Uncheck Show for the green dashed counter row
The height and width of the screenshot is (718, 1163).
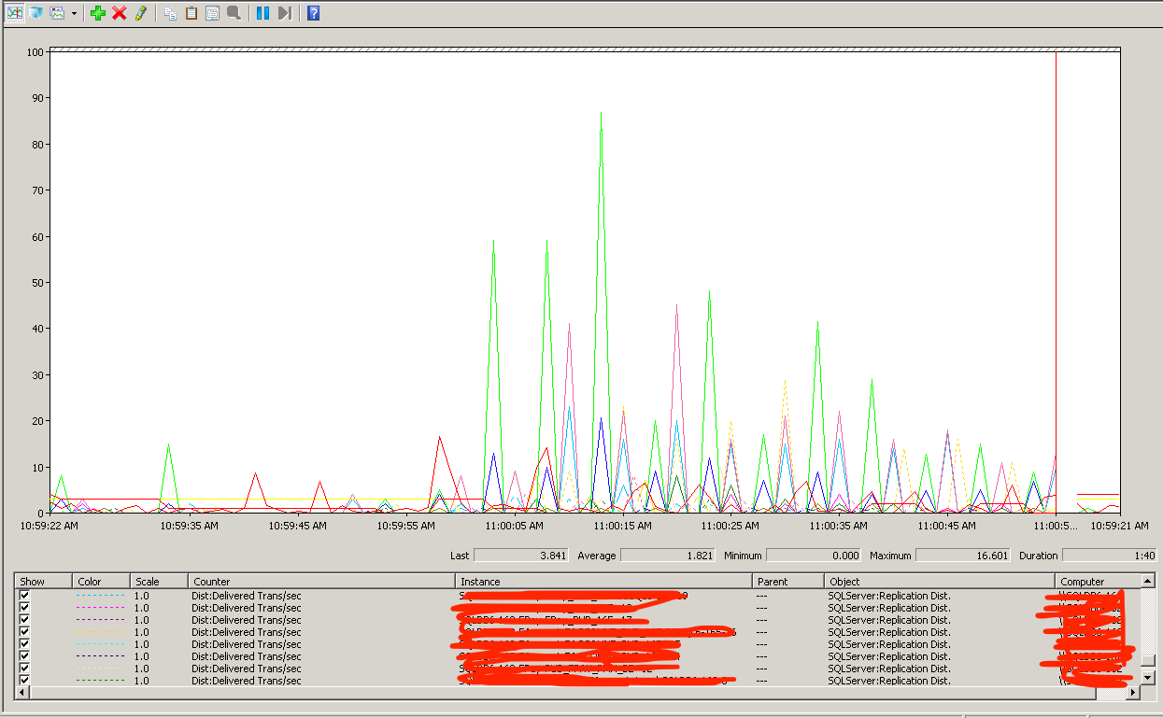point(24,680)
